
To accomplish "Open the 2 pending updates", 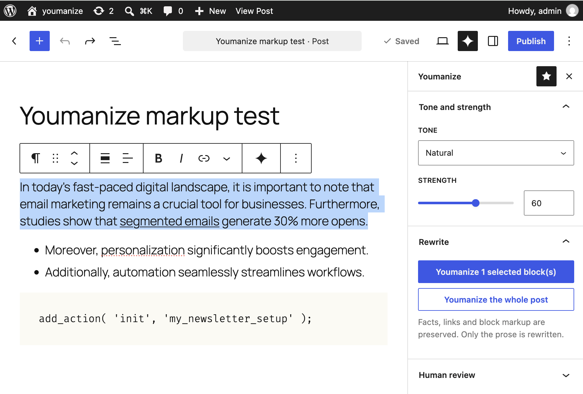I will 103,11.
